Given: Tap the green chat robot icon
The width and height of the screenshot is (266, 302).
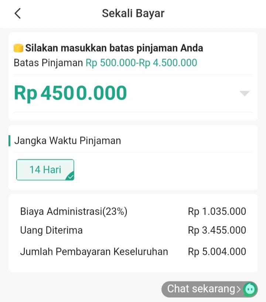Looking at the screenshot, I should coord(250,289).
